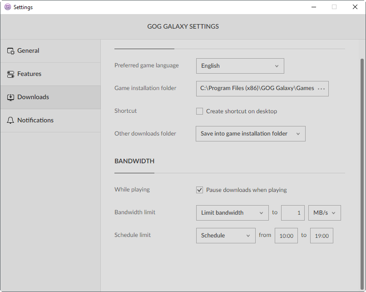The height and width of the screenshot is (292, 366).
Task: Click the General settings icon
Action: (11, 51)
